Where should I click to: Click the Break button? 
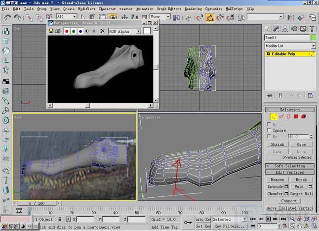(x=301, y=180)
